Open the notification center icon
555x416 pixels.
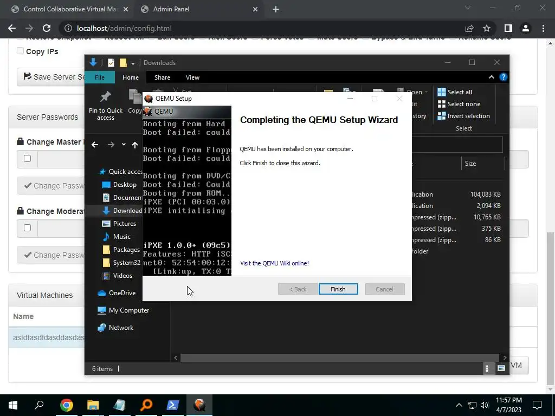(537, 405)
